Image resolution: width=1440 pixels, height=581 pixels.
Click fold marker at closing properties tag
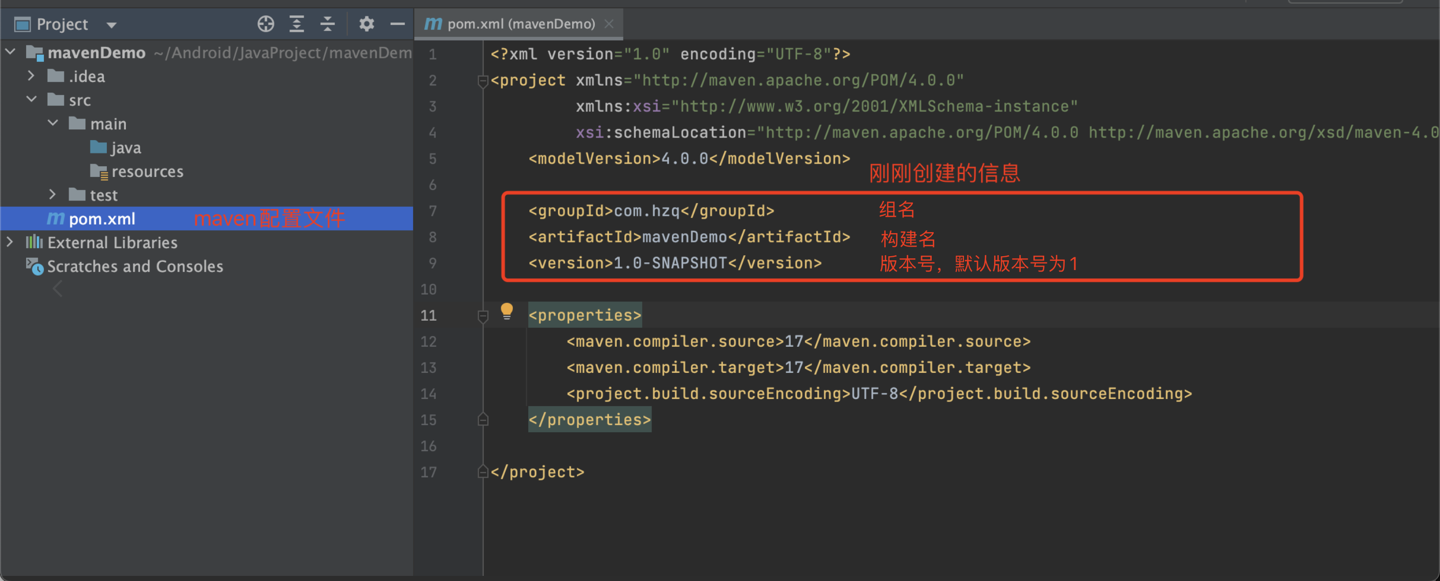tap(483, 420)
